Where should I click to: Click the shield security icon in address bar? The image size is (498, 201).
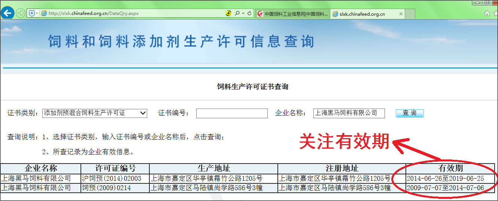click(32, 13)
